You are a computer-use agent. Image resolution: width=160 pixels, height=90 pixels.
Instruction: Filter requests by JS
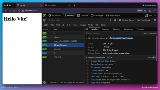click(x=63, y=25)
